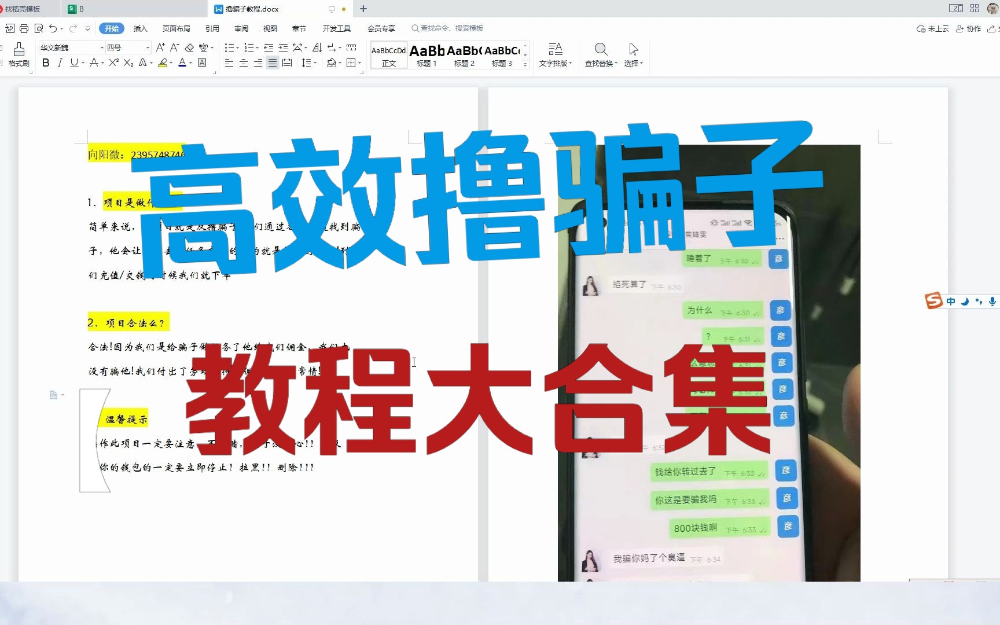The height and width of the screenshot is (625, 1000).
Task: Toggle bold formatting
Action: click(46, 62)
